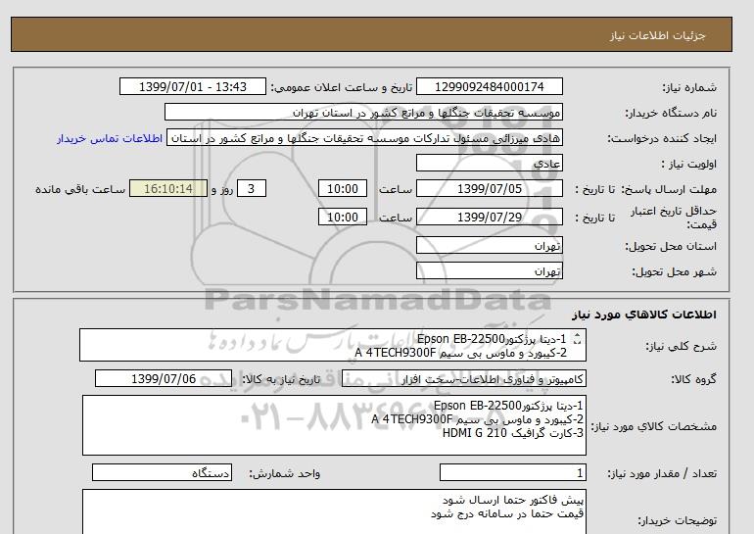
Task: Click the buyer notes text area
Action: 334,511
